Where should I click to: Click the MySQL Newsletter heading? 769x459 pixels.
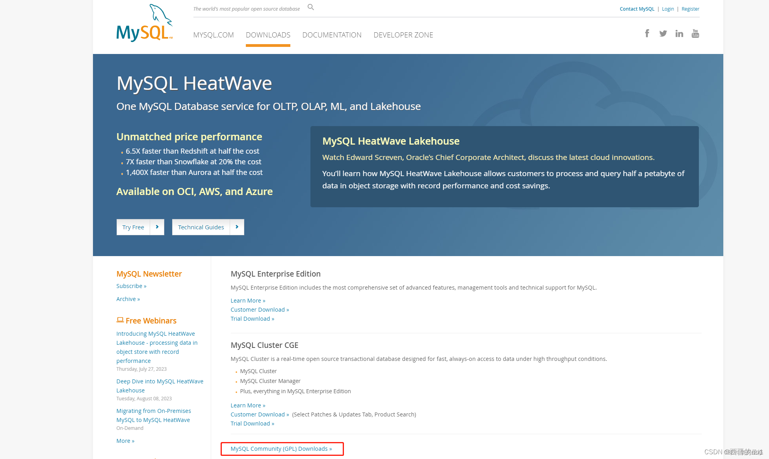tap(149, 274)
